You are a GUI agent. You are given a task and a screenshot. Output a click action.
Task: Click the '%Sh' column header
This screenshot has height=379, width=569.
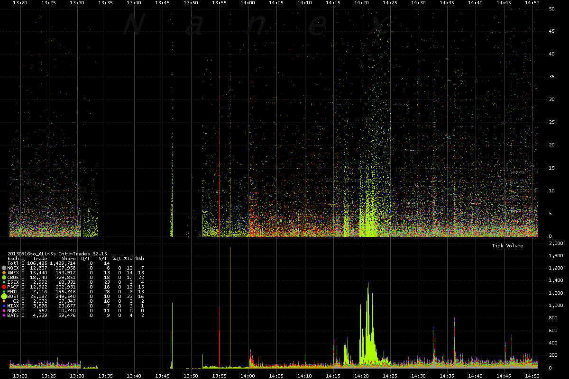pyautogui.click(x=140, y=259)
